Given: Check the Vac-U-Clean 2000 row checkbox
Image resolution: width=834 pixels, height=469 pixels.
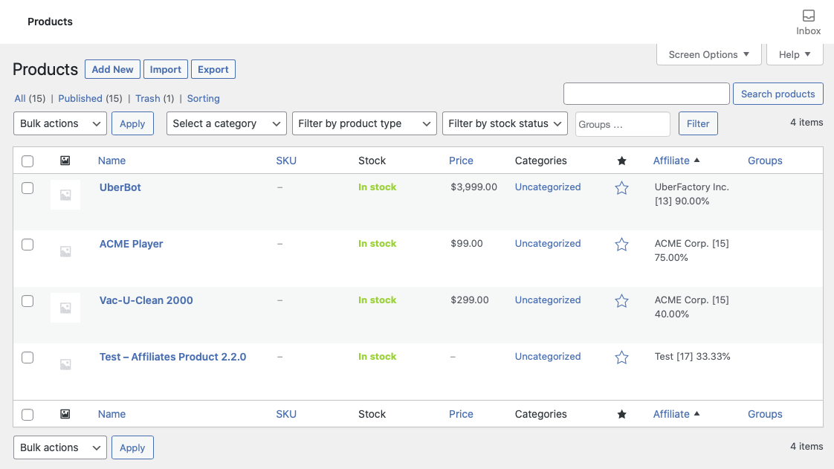Looking at the screenshot, I should [x=28, y=301].
